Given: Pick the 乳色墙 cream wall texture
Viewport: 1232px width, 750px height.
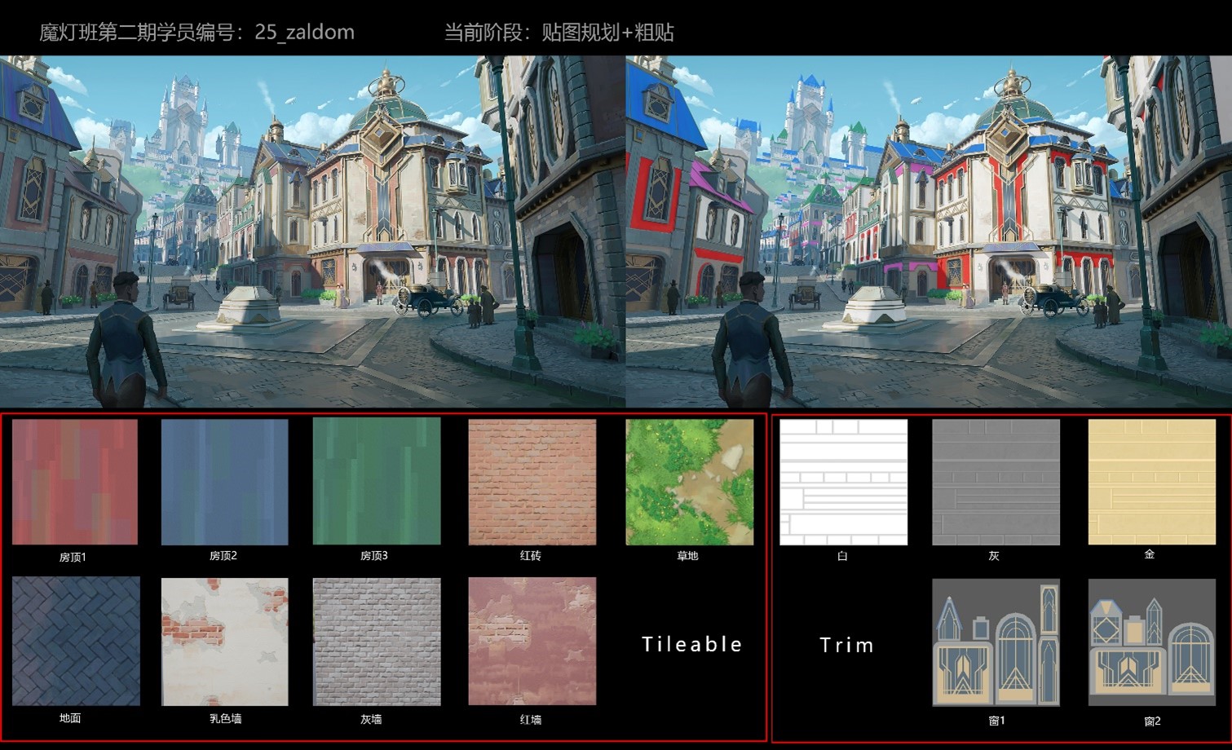Looking at the screenshot, I should click(x=224, y=642).
